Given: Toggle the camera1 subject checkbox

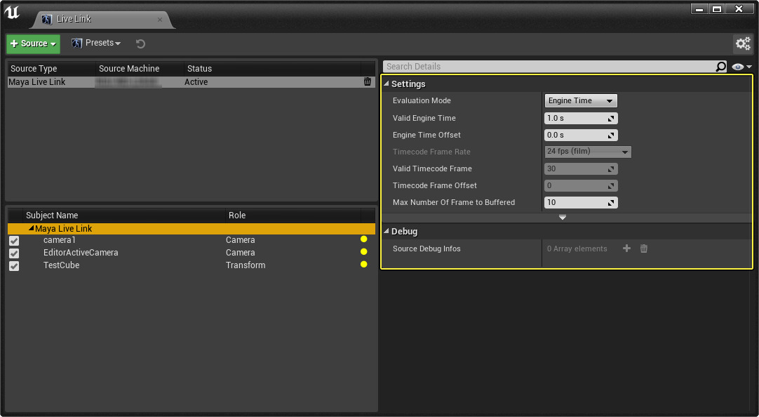Looking at the screenshot, I should [14, 241].
